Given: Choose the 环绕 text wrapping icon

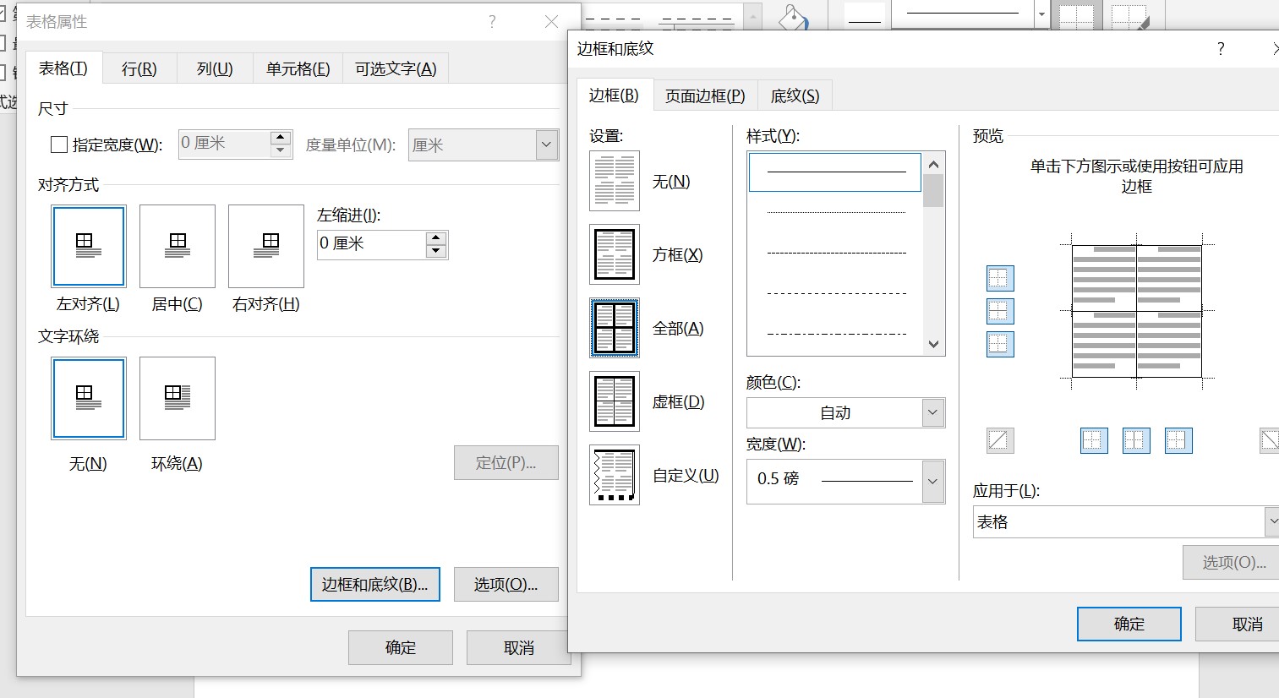Looking at the screenshot, I should [177, 398].
